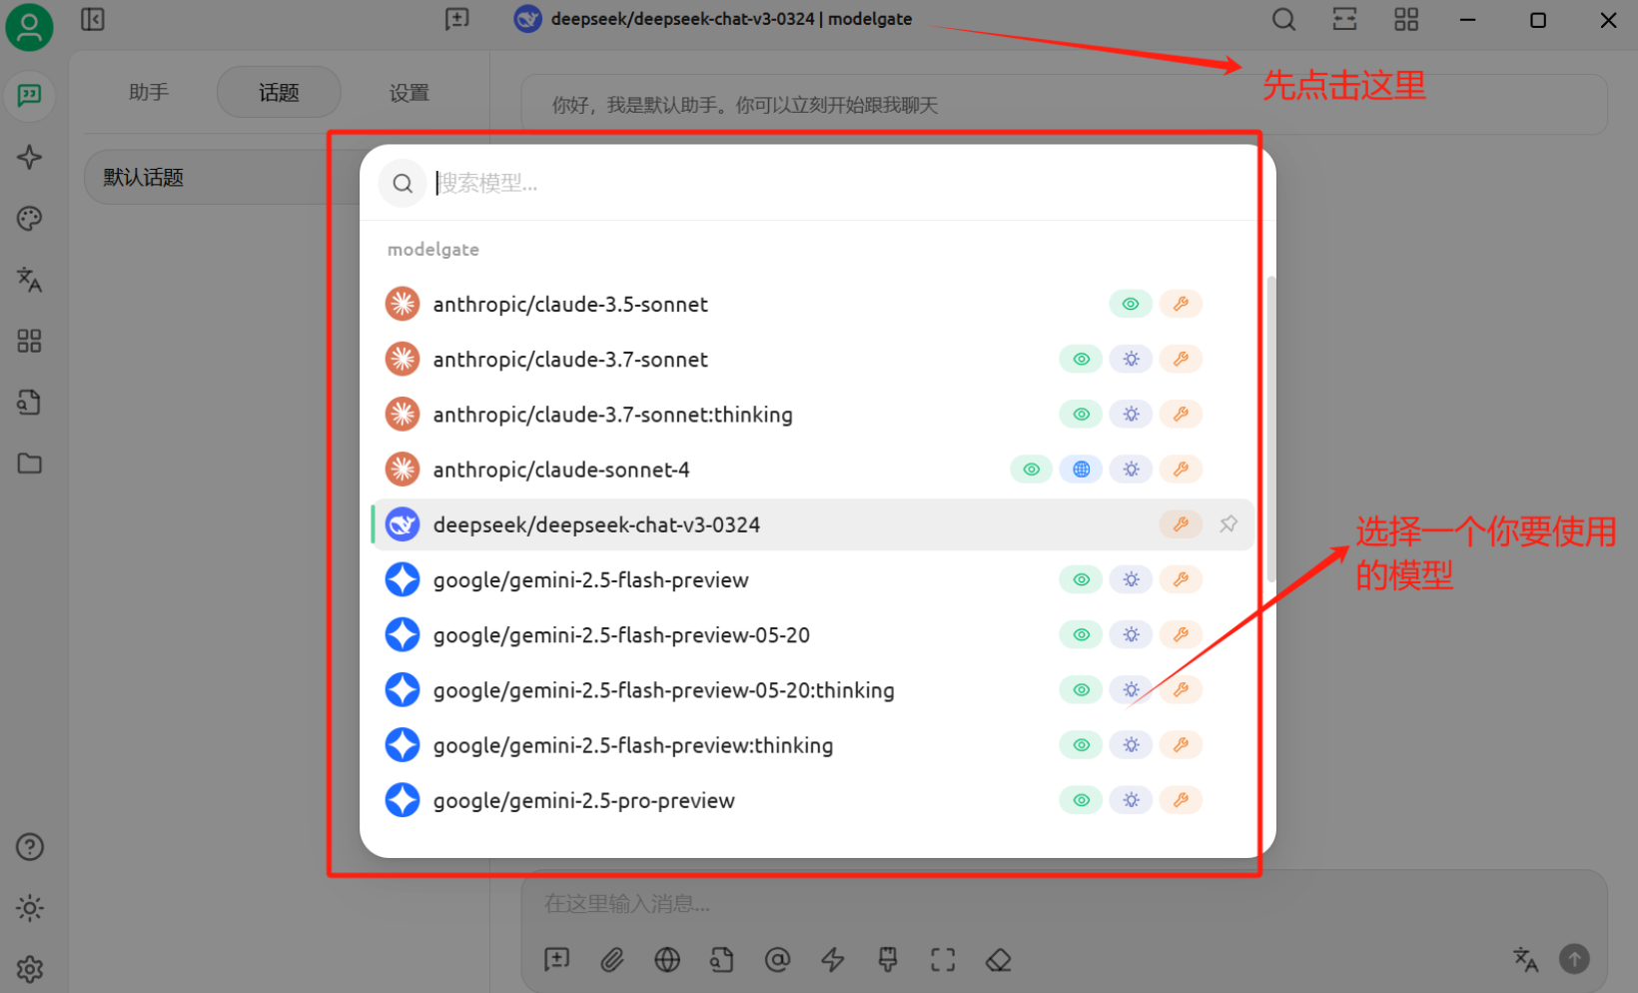Toggle the theme sun icon in sidebar
Screen dimensions: 1638x993
pyautogui.click(x=29, y=908)
